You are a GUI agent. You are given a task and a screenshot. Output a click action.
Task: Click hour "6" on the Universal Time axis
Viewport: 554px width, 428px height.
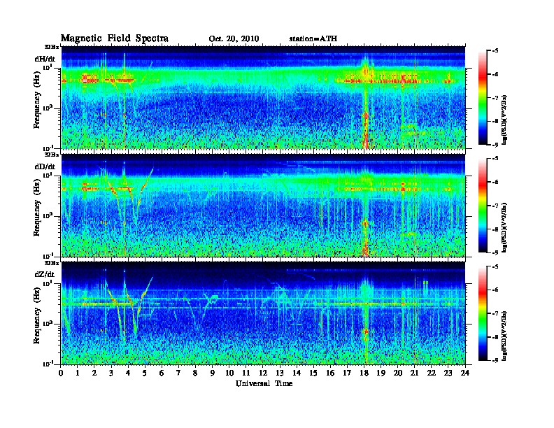tap(162, 373)
